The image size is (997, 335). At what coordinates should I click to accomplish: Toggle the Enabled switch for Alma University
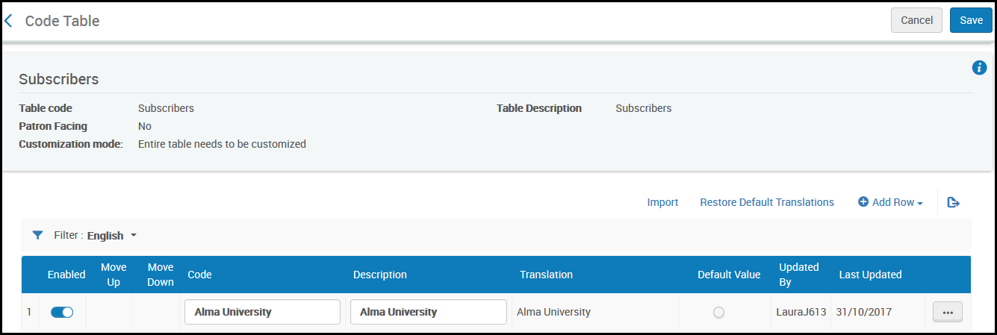[62, 312]
